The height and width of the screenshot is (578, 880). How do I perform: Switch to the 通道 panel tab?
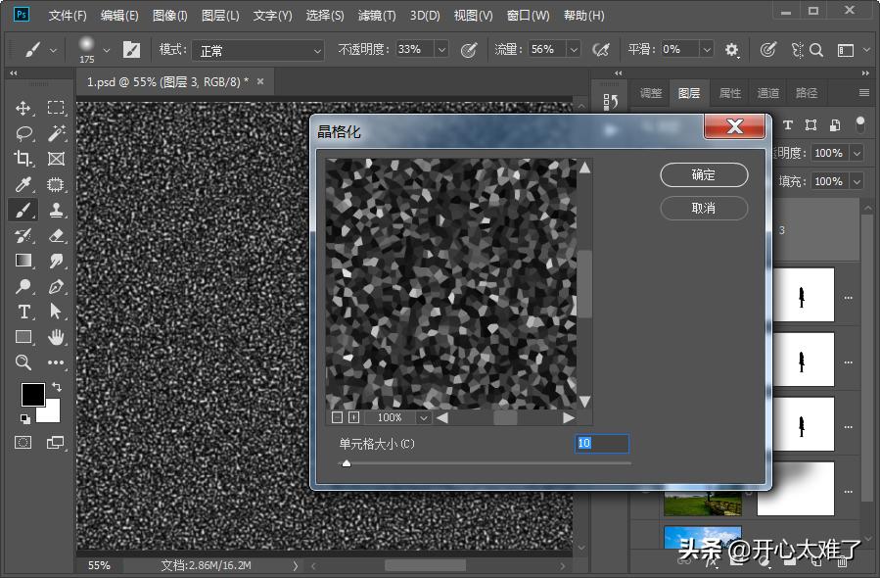pyautogui.click(x=767, y=92)
